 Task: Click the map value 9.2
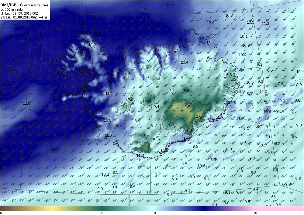pos(260,127)
